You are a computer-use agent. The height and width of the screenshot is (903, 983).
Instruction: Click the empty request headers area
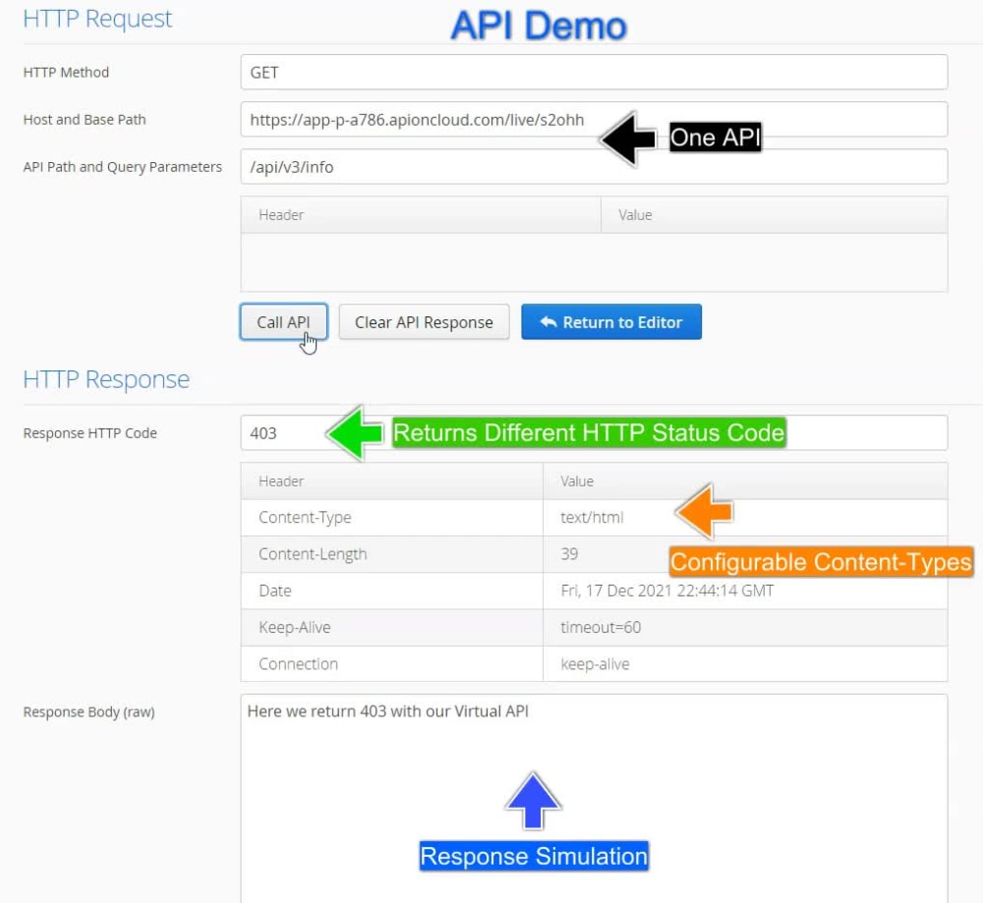tap(590, 260)
